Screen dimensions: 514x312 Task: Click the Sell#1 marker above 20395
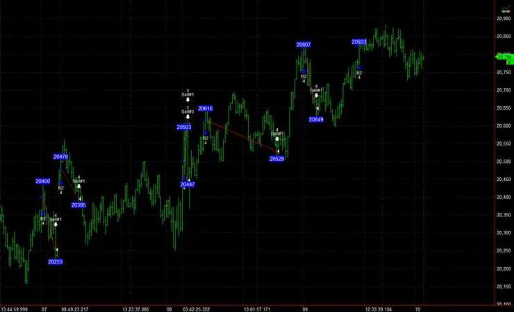coord(78,182)
